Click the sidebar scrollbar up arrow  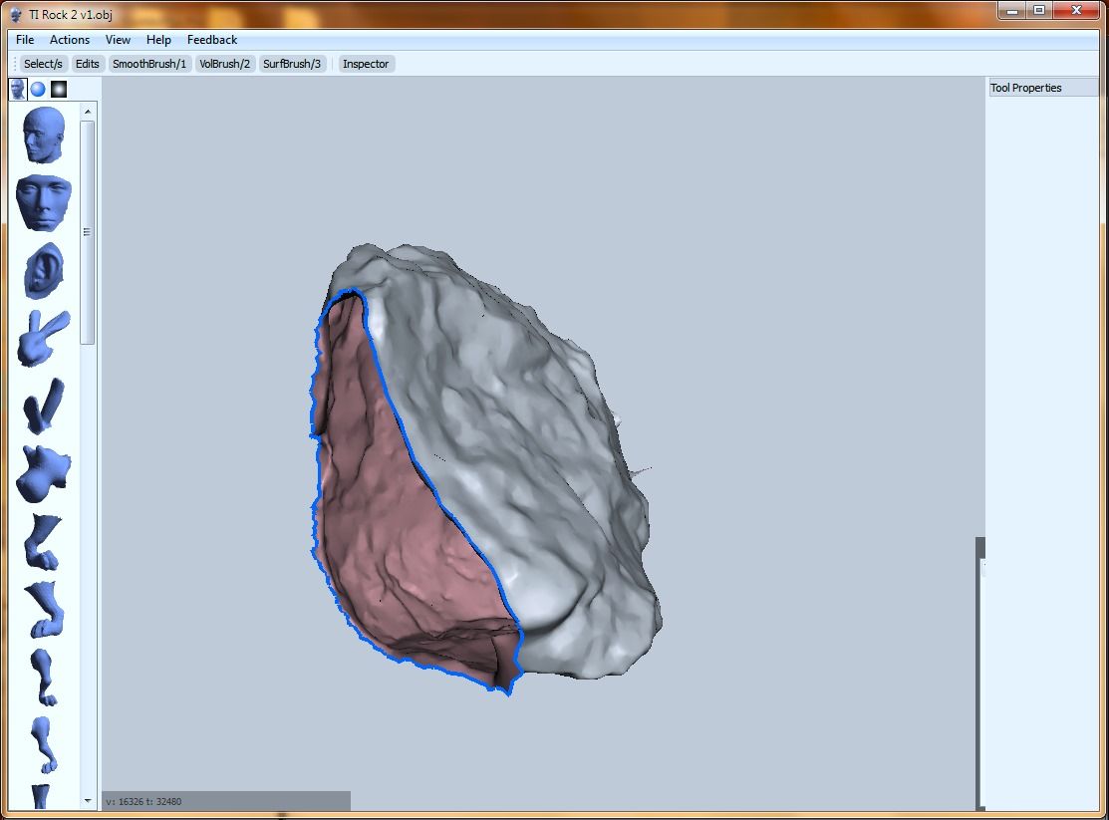point(88,111)
